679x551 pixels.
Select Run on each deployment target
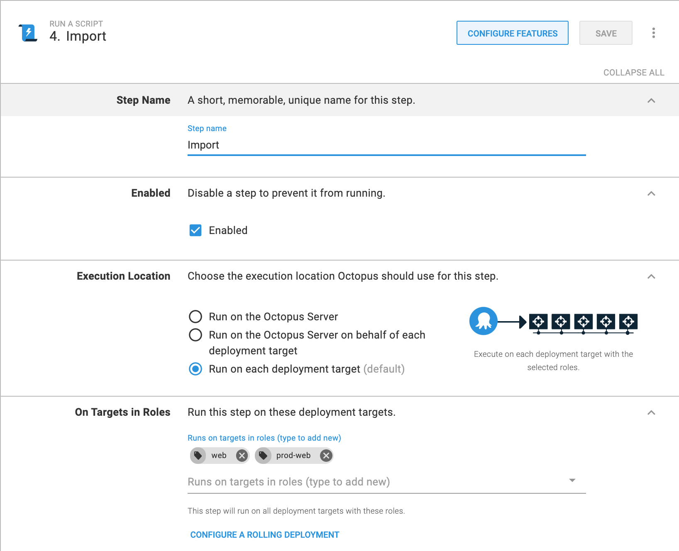[x=195, y=369]
